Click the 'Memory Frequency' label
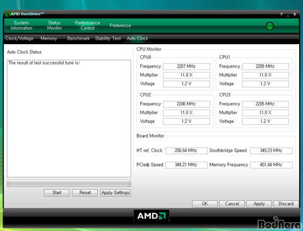 [229, 165]
